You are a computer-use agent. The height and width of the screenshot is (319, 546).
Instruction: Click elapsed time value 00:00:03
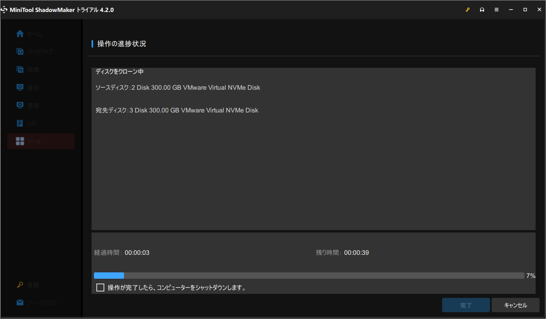tap(137, 253)
